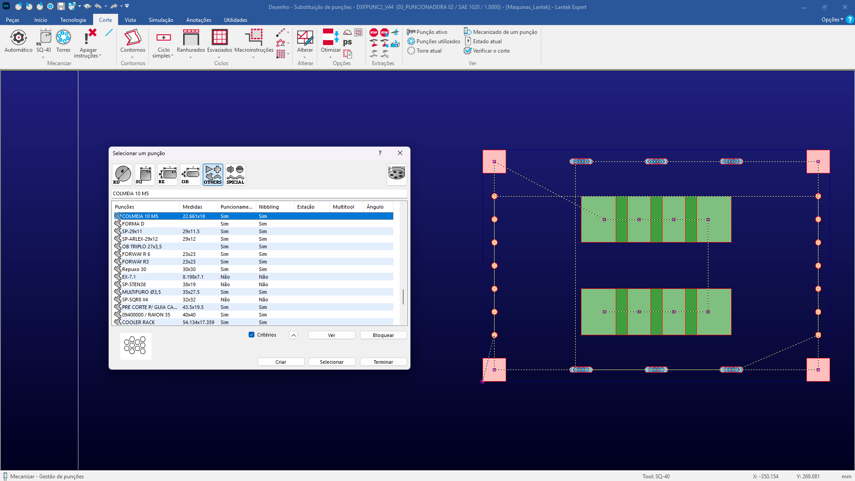Click the Bloquear button
Screen dimensions: 855x481
(x=383, y=335)
